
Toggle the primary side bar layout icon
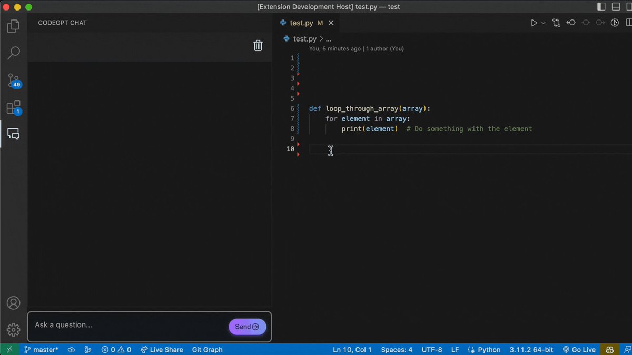(x=601, y=7)
